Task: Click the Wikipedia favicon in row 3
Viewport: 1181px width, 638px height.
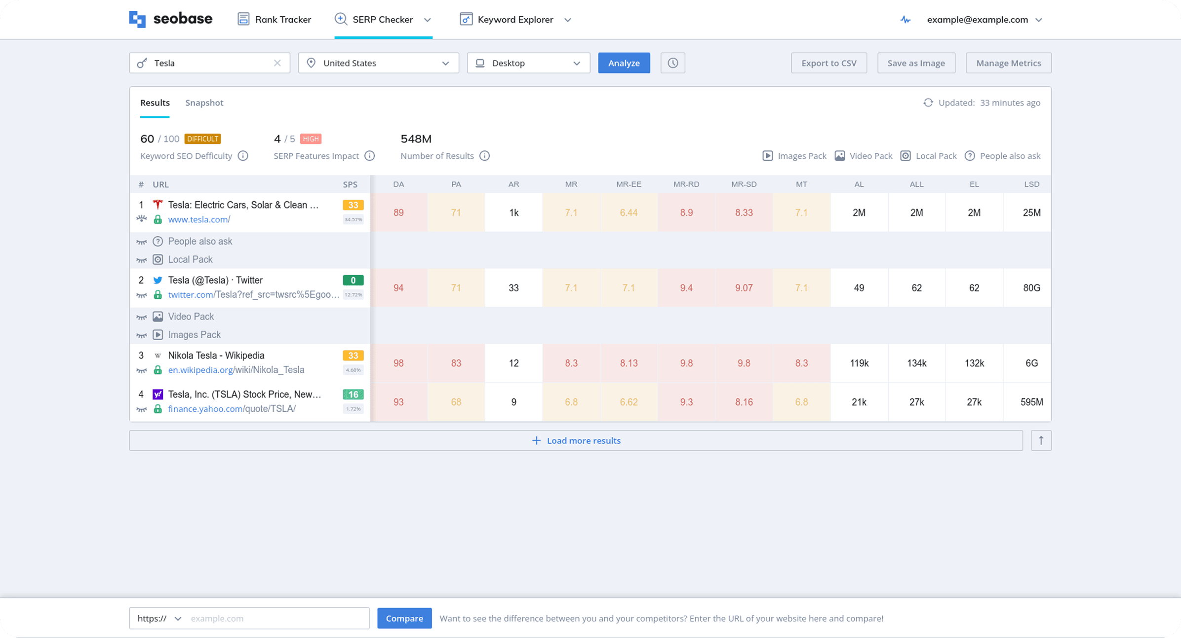Action: 157,355
